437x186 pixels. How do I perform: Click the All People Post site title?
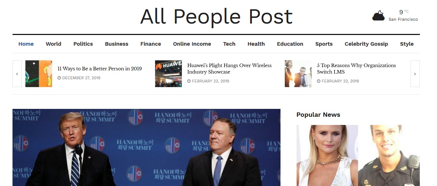click(216, 16)
